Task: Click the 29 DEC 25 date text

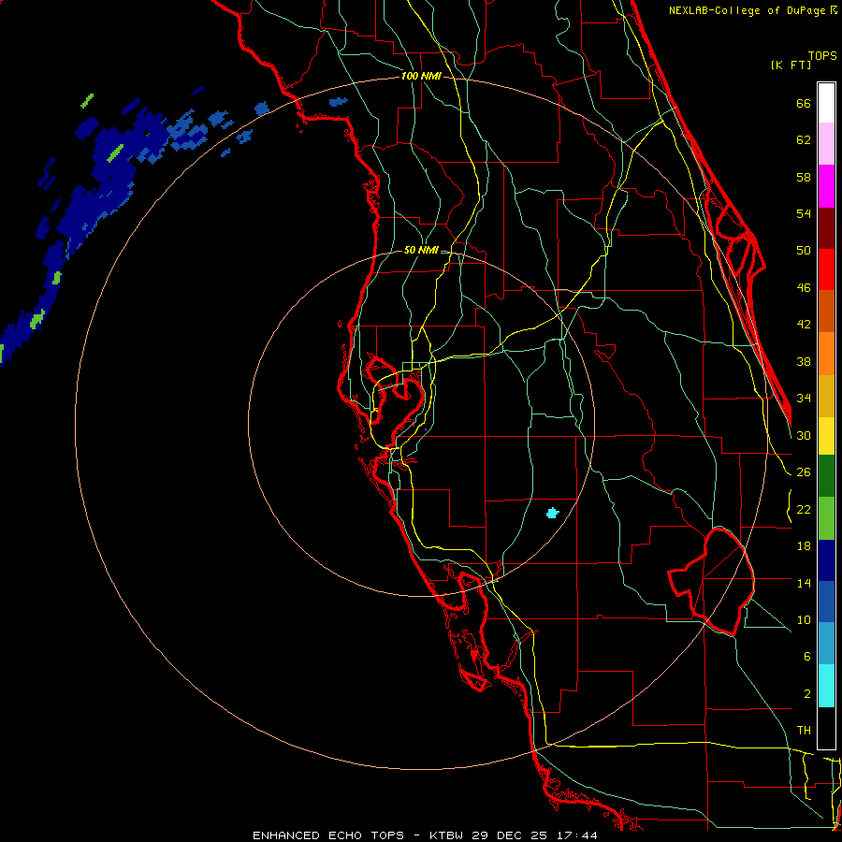Action: click(510, 835)
